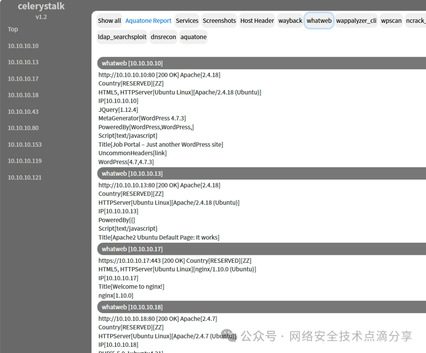Viewport: 426px width, 353px height.
Task: Click the http://10.10.10.13:80 result line
Action: click(159, 185)
